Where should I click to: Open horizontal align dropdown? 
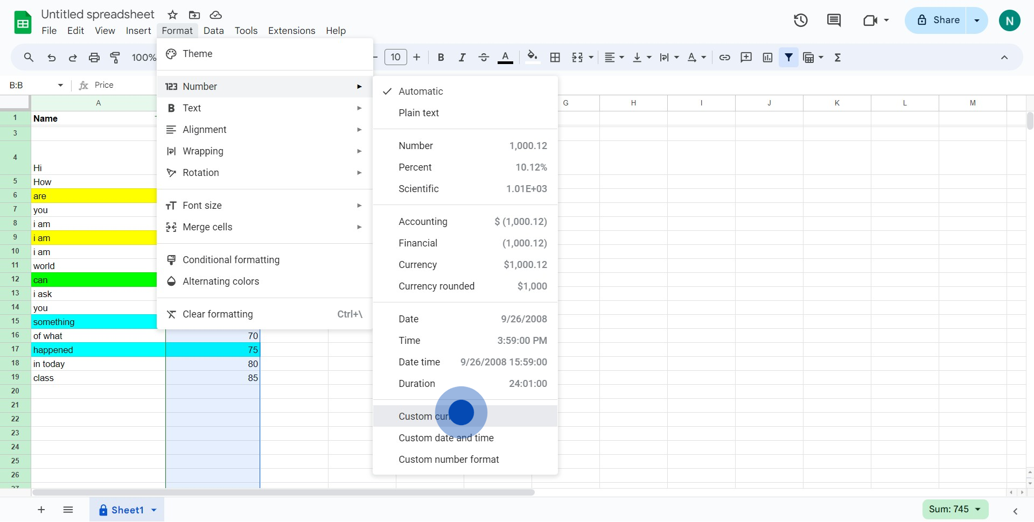tap(614, 57)
